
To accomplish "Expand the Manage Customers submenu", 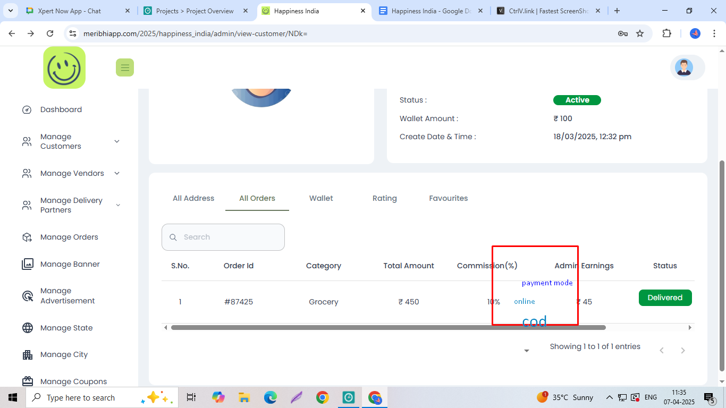I will pyautogui.click(x=117, y=141).
